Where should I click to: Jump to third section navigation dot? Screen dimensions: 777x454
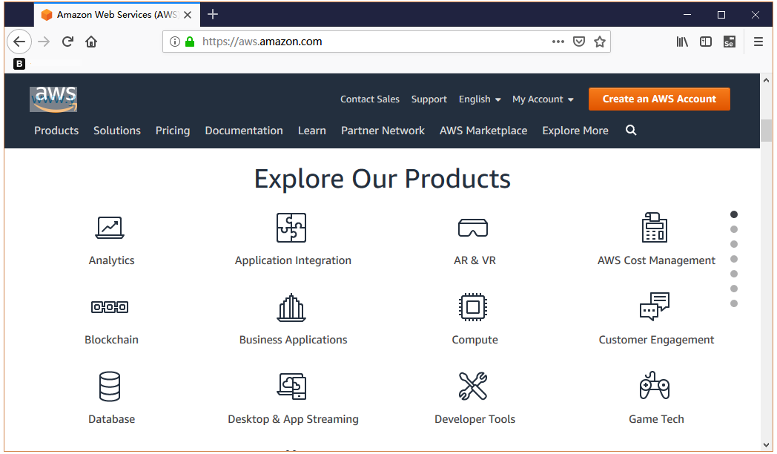[x=734, y=244]
